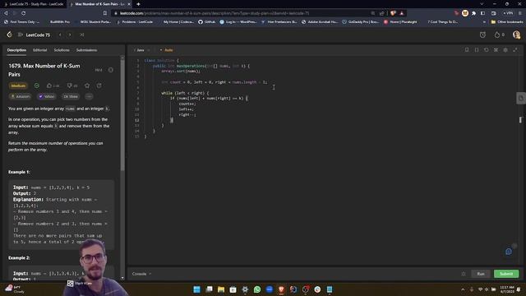
Task: Open the Other bookmarks folder
Action: pyautogui.click(x=507, y=22)
